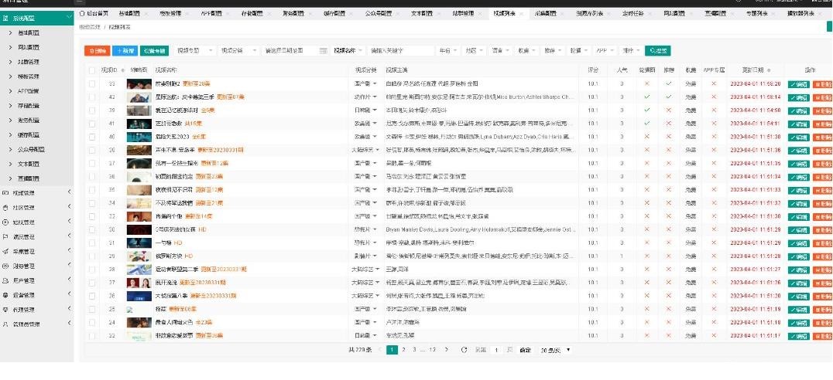
Task: Click green edit button for row dated 11:54:50
Action: click(x=798, y=110)
